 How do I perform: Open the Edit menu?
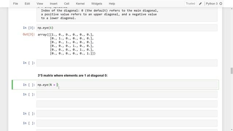[27, 4]
